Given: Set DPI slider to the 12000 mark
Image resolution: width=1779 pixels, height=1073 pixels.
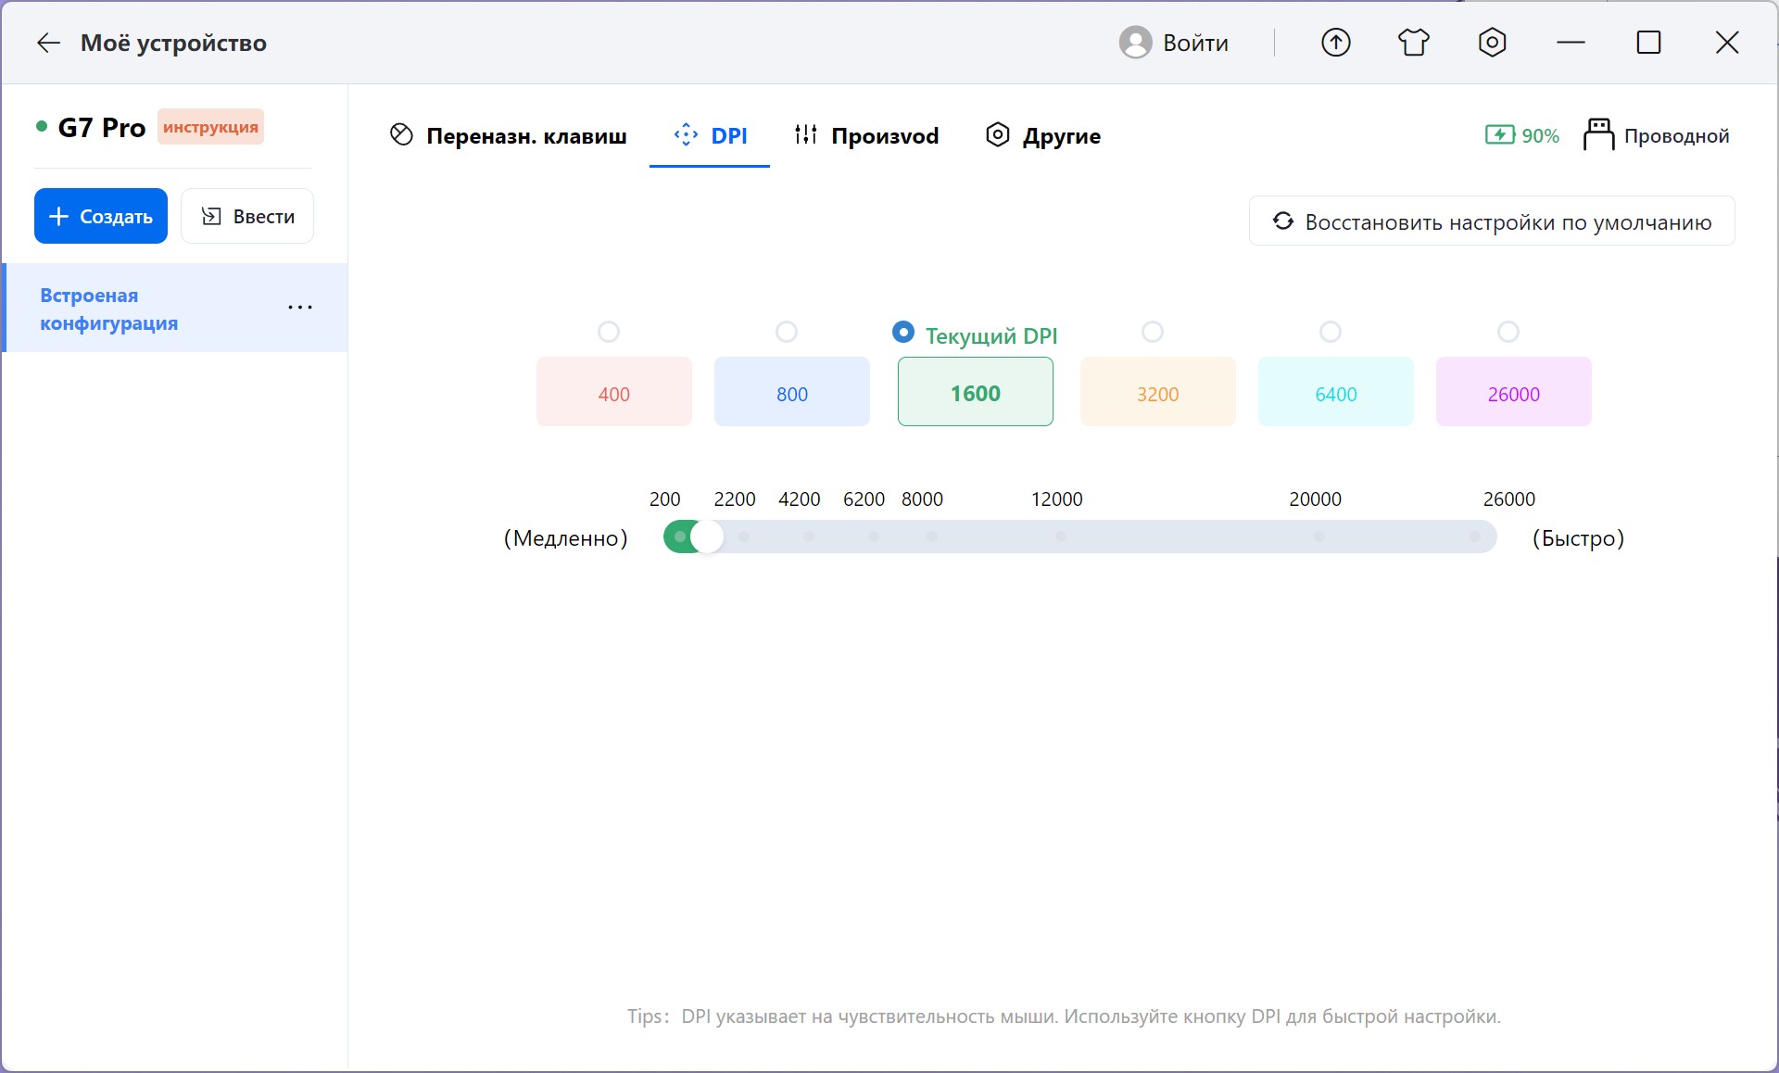Looking at the screenshot, I should (1061, 536).
